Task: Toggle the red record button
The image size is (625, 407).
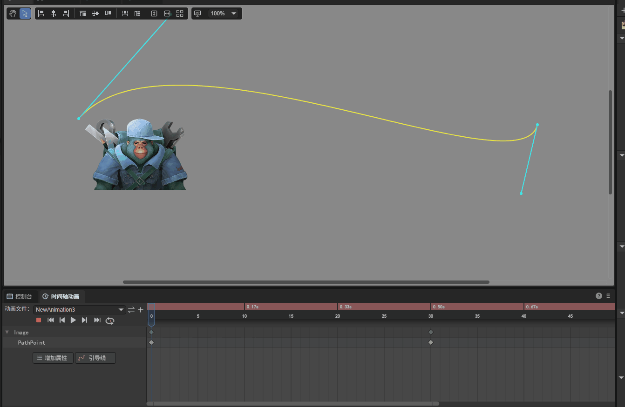Action: [x=39, y=320]
